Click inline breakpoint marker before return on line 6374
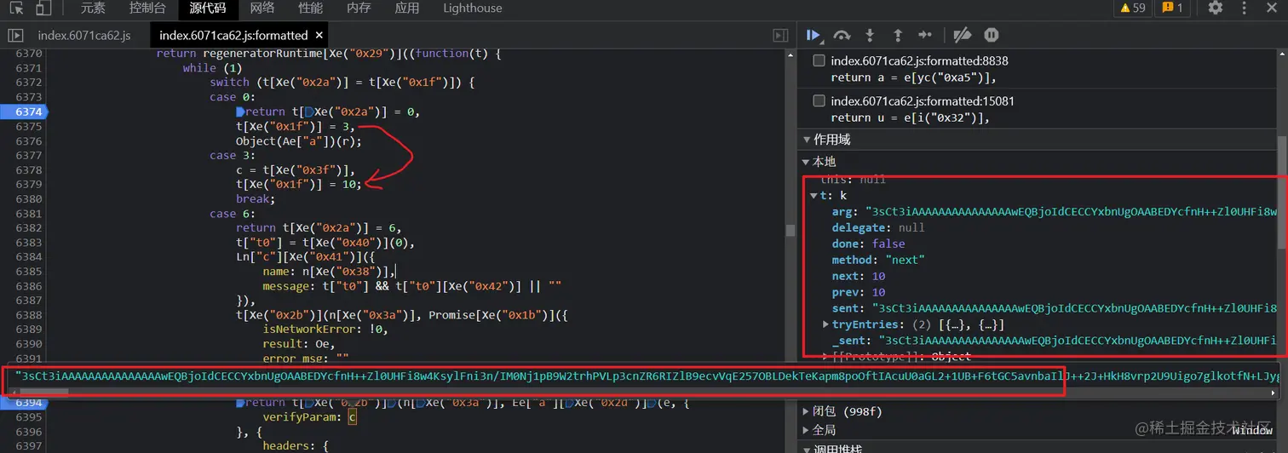 (240, 112)
